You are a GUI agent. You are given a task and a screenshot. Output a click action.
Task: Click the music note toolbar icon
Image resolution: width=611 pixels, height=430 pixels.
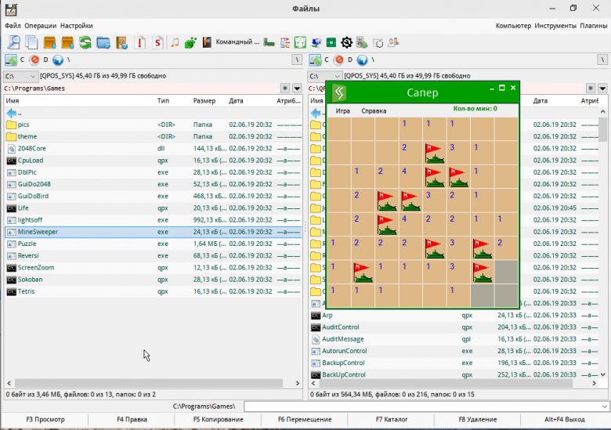tap(175, 42)
